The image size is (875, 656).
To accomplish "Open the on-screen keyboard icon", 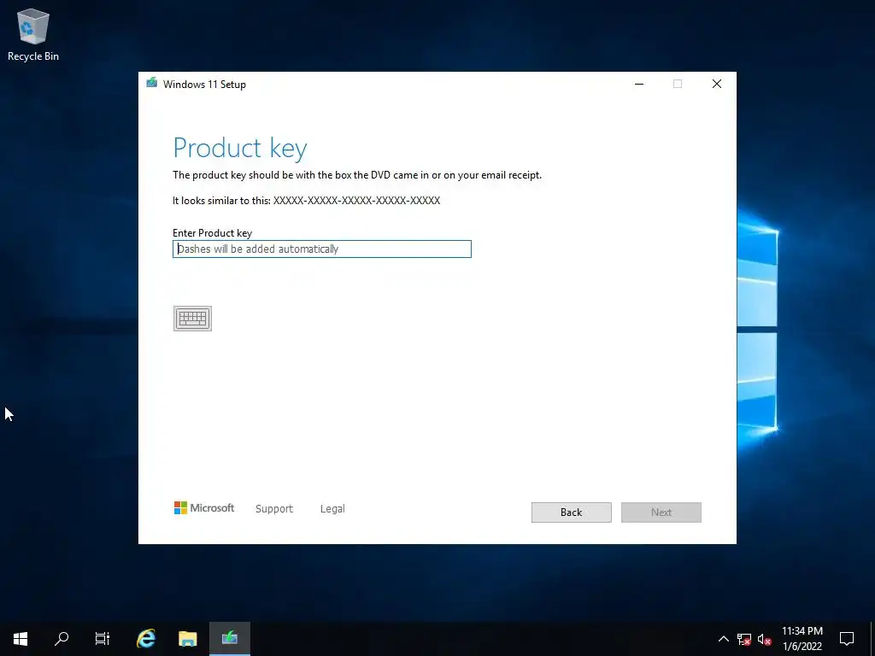I will tap(192, 319).
